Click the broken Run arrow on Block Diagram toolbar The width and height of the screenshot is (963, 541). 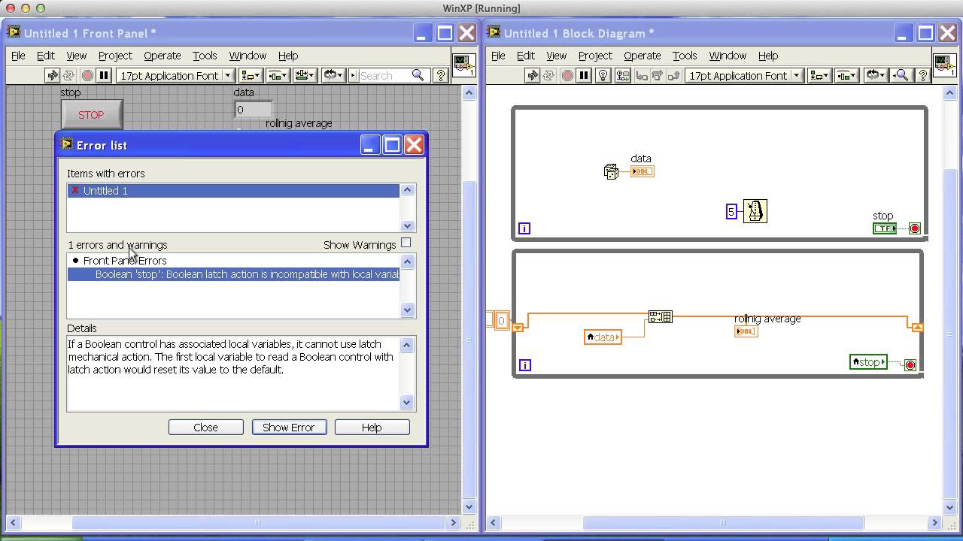click(532, 75)
